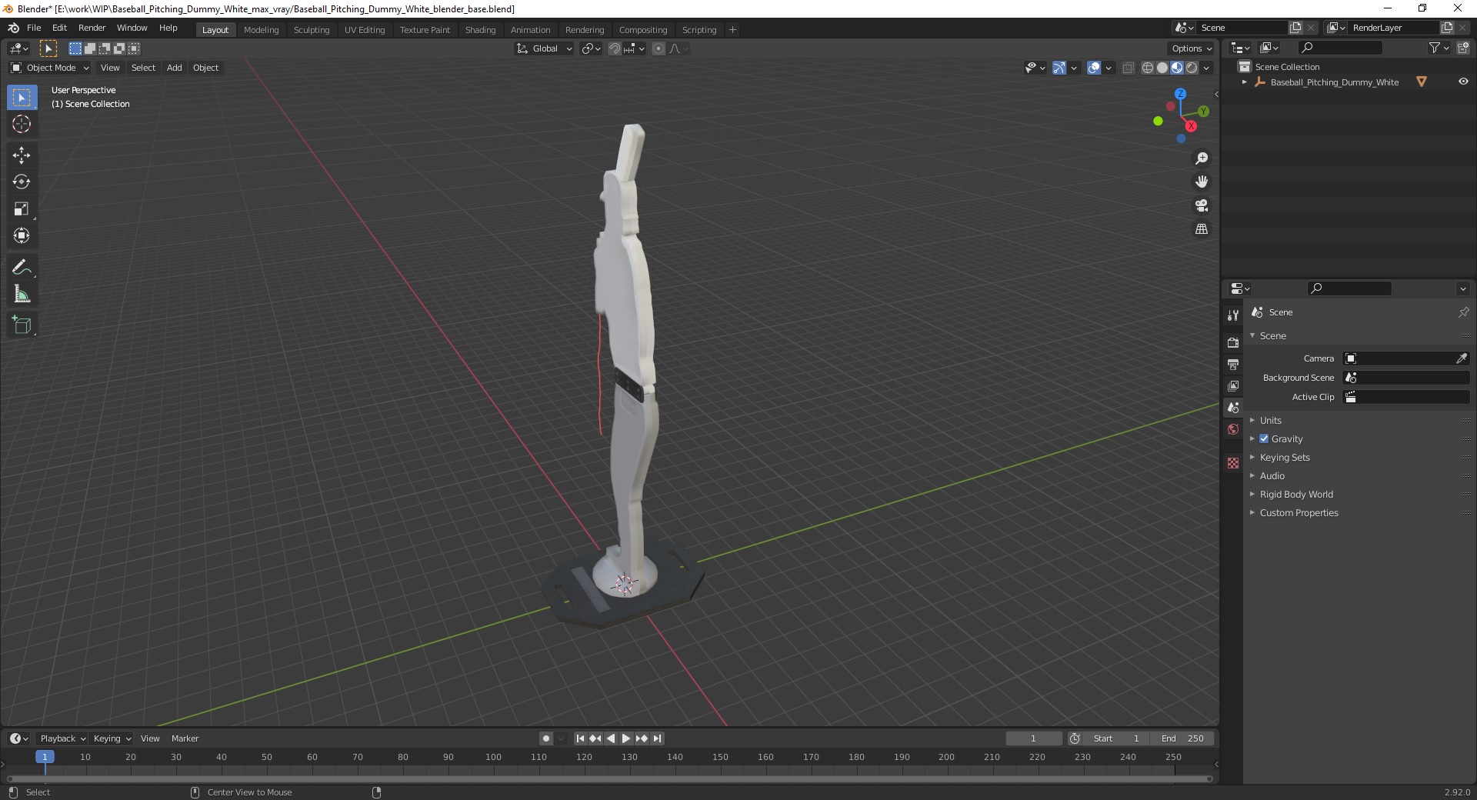The image size is (1477, 800).
Task: Open the Playback dropdown
Action: click(62, 738)
